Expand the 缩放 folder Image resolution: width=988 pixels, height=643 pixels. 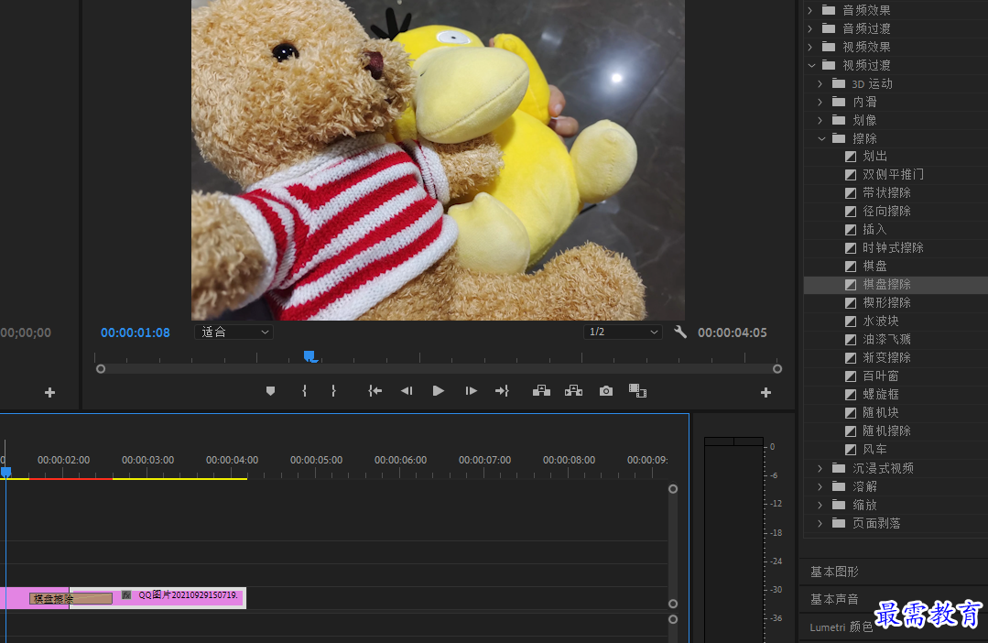[x=820, y=505]
